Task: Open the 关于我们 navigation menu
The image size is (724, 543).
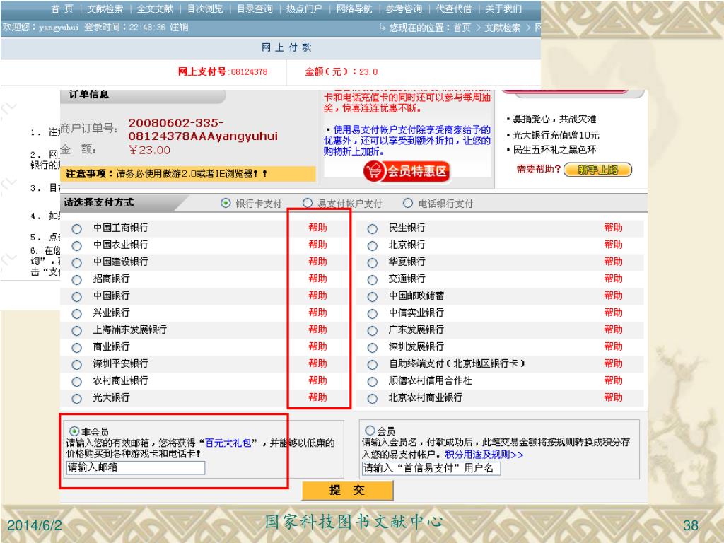Action: [503, 8]
